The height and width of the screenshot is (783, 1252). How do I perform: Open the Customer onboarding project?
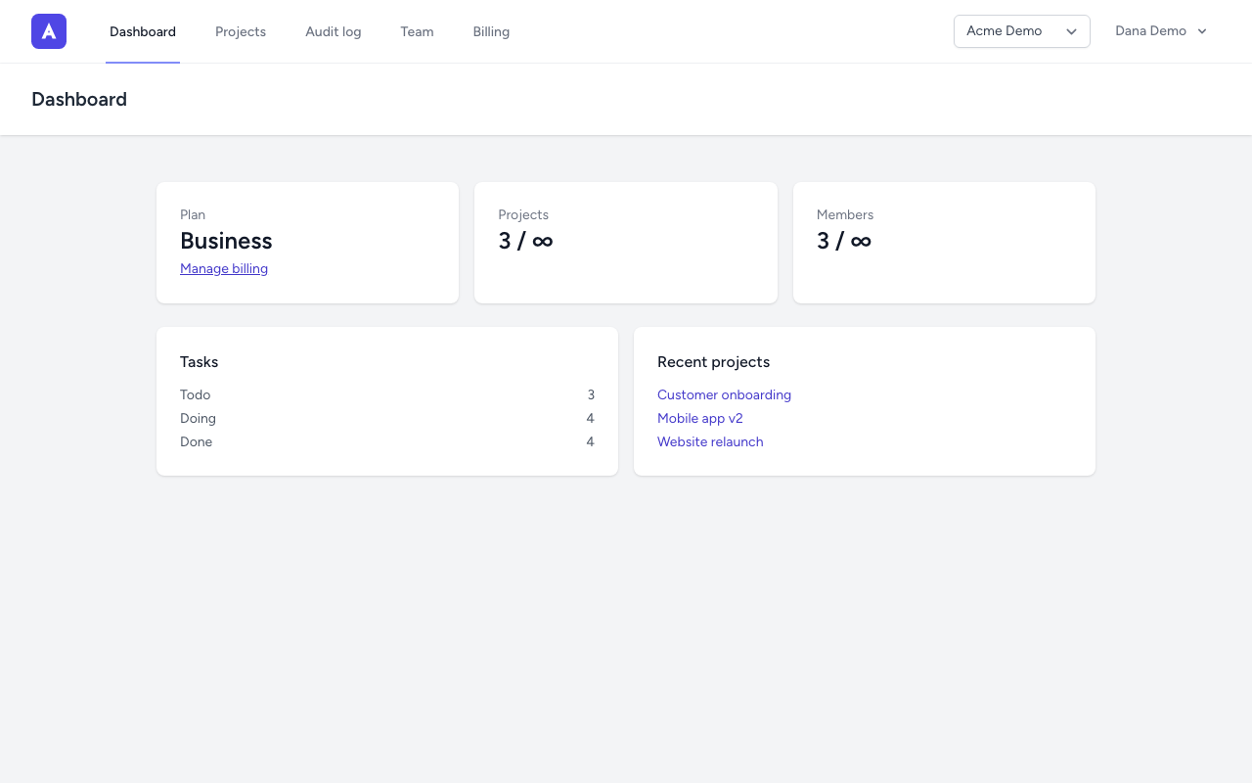[x=724, y=394]
